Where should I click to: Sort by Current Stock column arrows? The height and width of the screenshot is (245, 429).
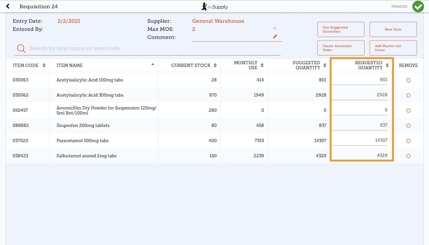pyautogui.click(x=215, y=65)
